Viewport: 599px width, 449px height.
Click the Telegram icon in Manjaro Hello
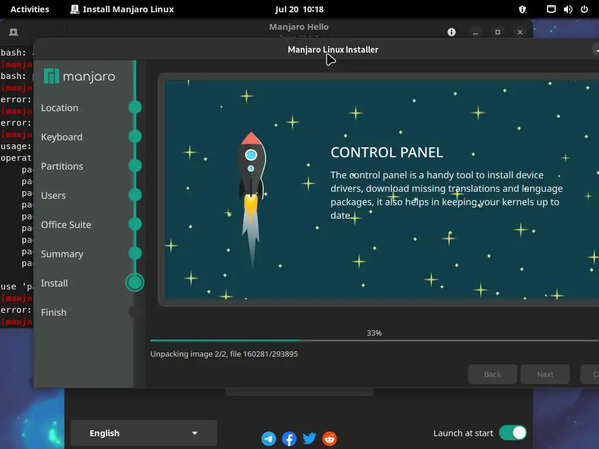[268, 438]
